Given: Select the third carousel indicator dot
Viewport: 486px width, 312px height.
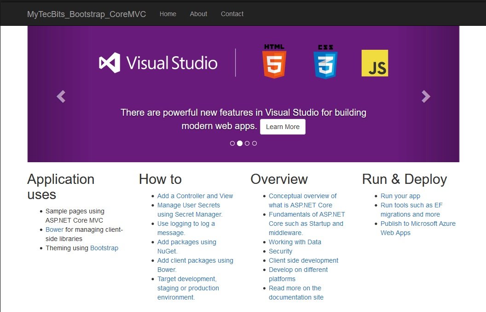Looking at the screenshot, I should click(247, 143).
